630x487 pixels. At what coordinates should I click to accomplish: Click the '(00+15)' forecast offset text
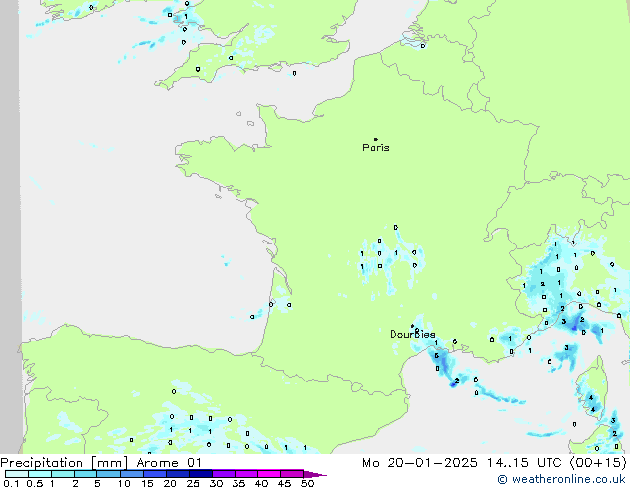[598, 463]
